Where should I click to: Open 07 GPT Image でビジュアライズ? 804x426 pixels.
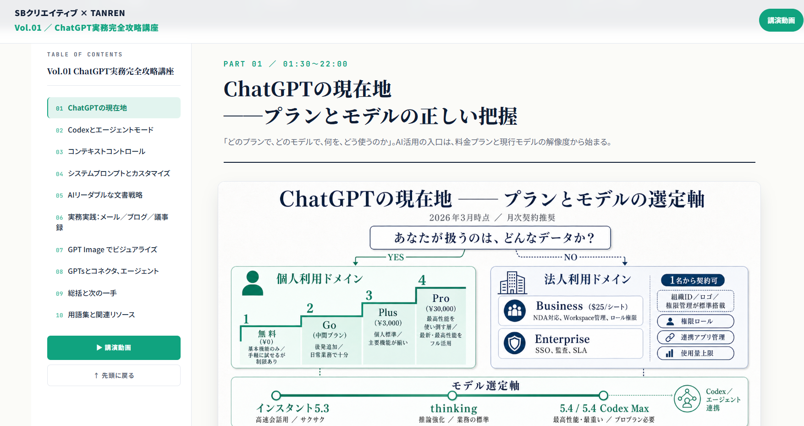(x=114, y=249)
